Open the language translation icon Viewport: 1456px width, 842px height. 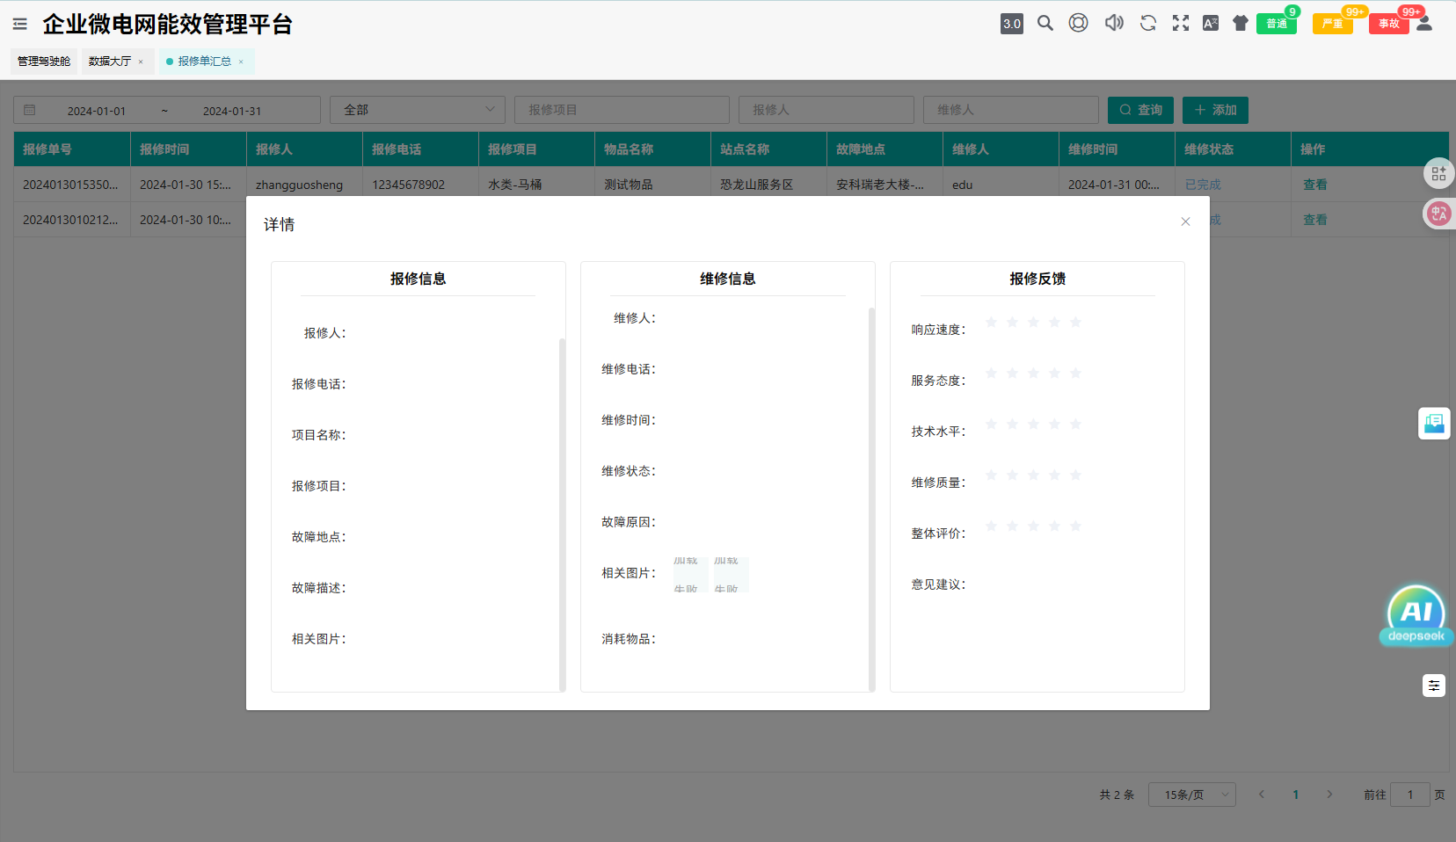click(1210, 23)
